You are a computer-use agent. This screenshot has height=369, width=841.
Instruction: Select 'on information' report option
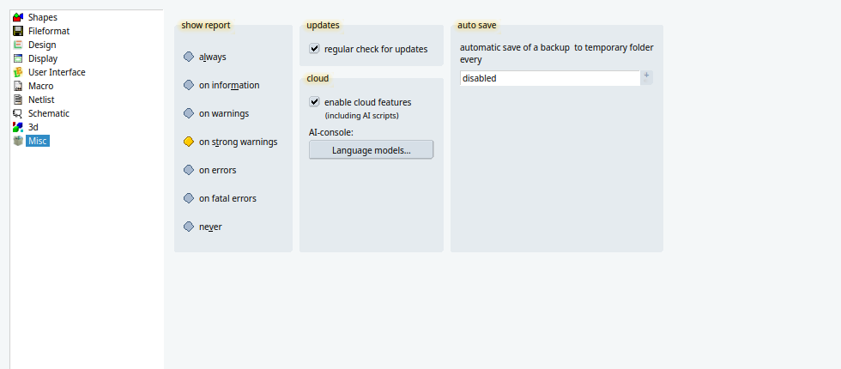click(221, 85)
